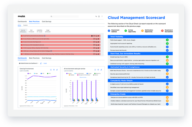The height and width of the screenshot is (127, 192).
Task: Click the edit pencil next to the dashboard selector
Action: click(41, 63)
